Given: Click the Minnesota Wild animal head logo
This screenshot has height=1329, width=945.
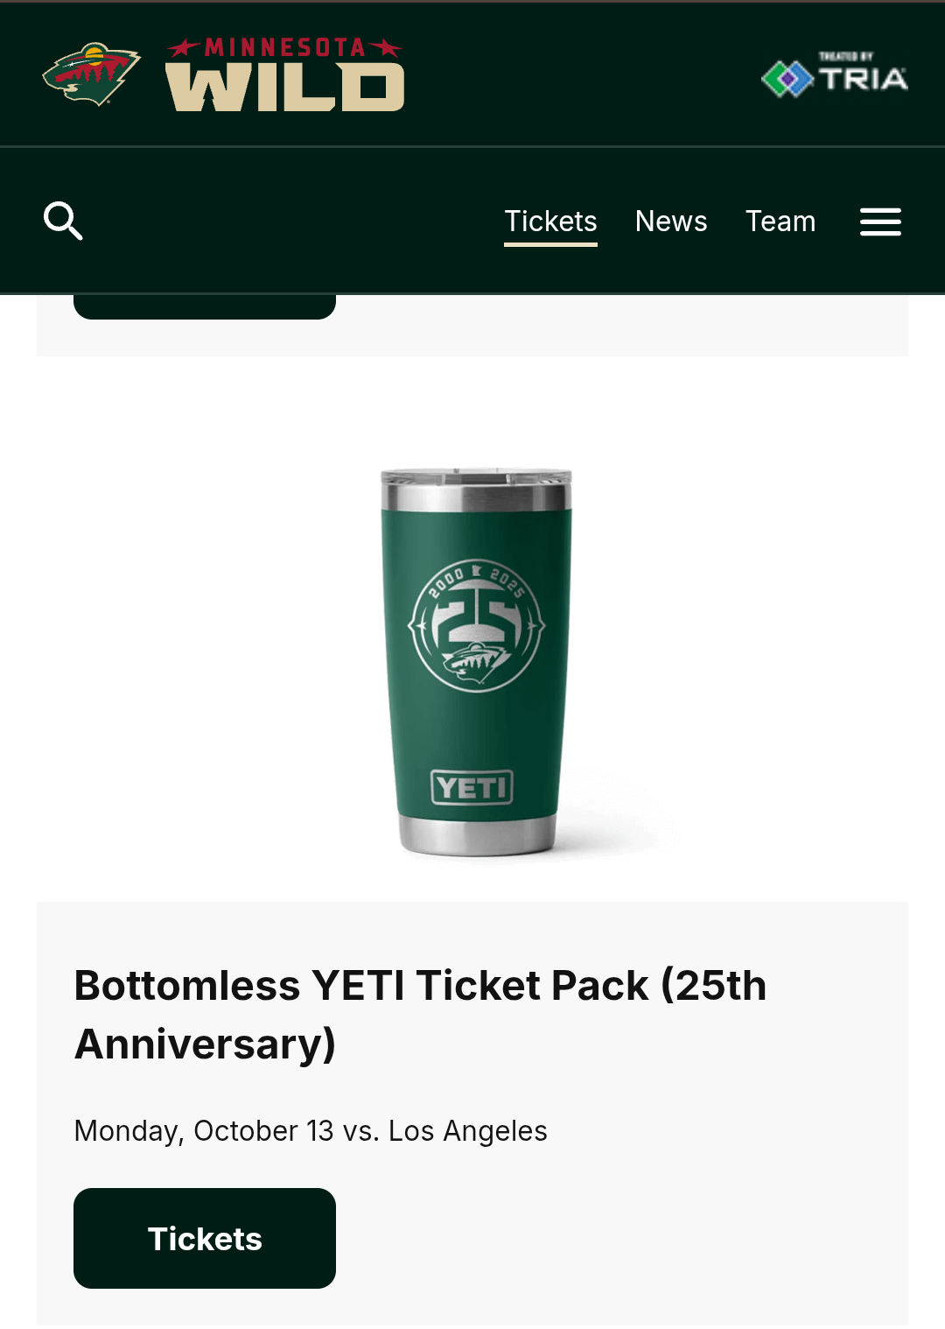Looking at the screenshot, I should pyautogui.click(x=91, y=74).
